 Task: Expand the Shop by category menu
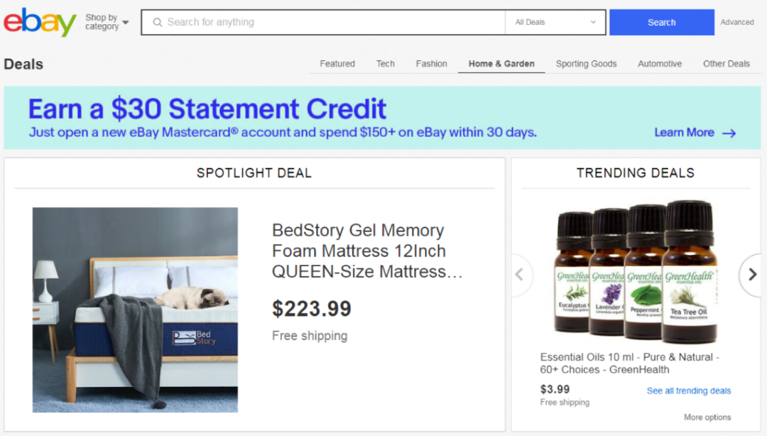point(107,22)
